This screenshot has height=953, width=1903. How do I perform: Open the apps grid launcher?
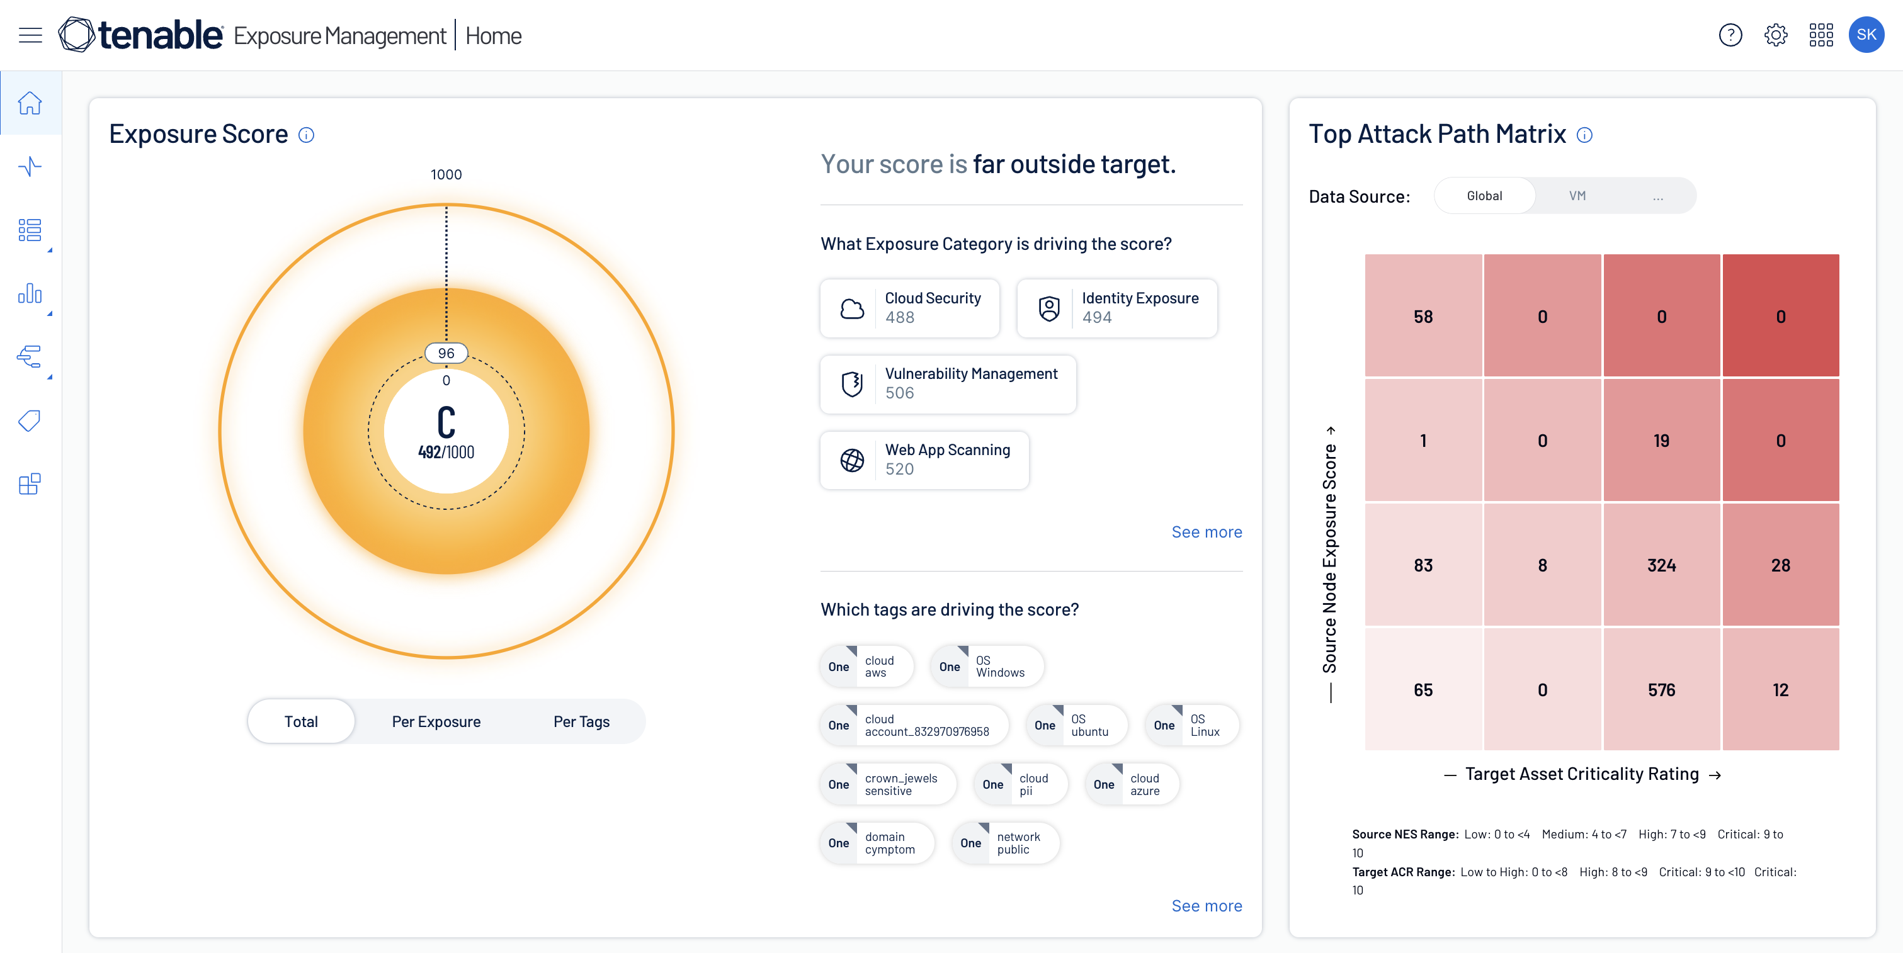point(1821,35)
